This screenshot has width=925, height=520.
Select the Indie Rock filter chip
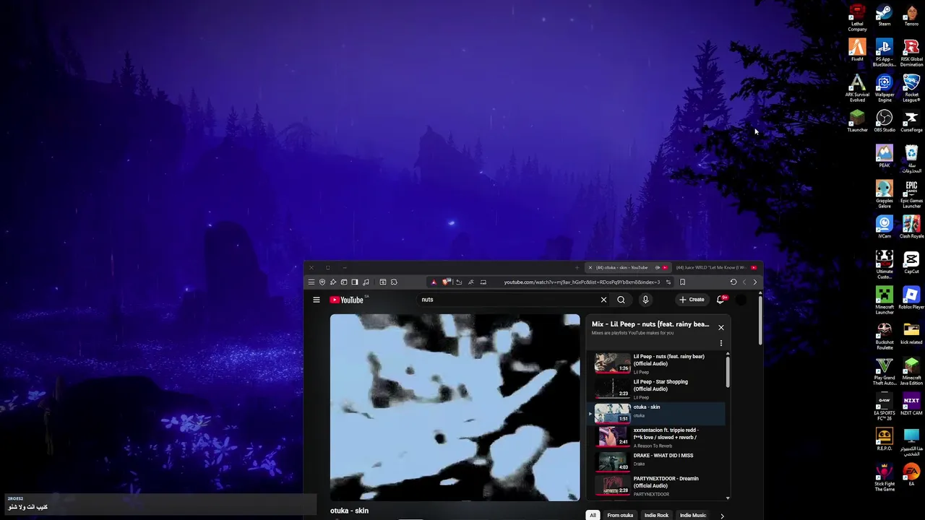tap(656, 515)
